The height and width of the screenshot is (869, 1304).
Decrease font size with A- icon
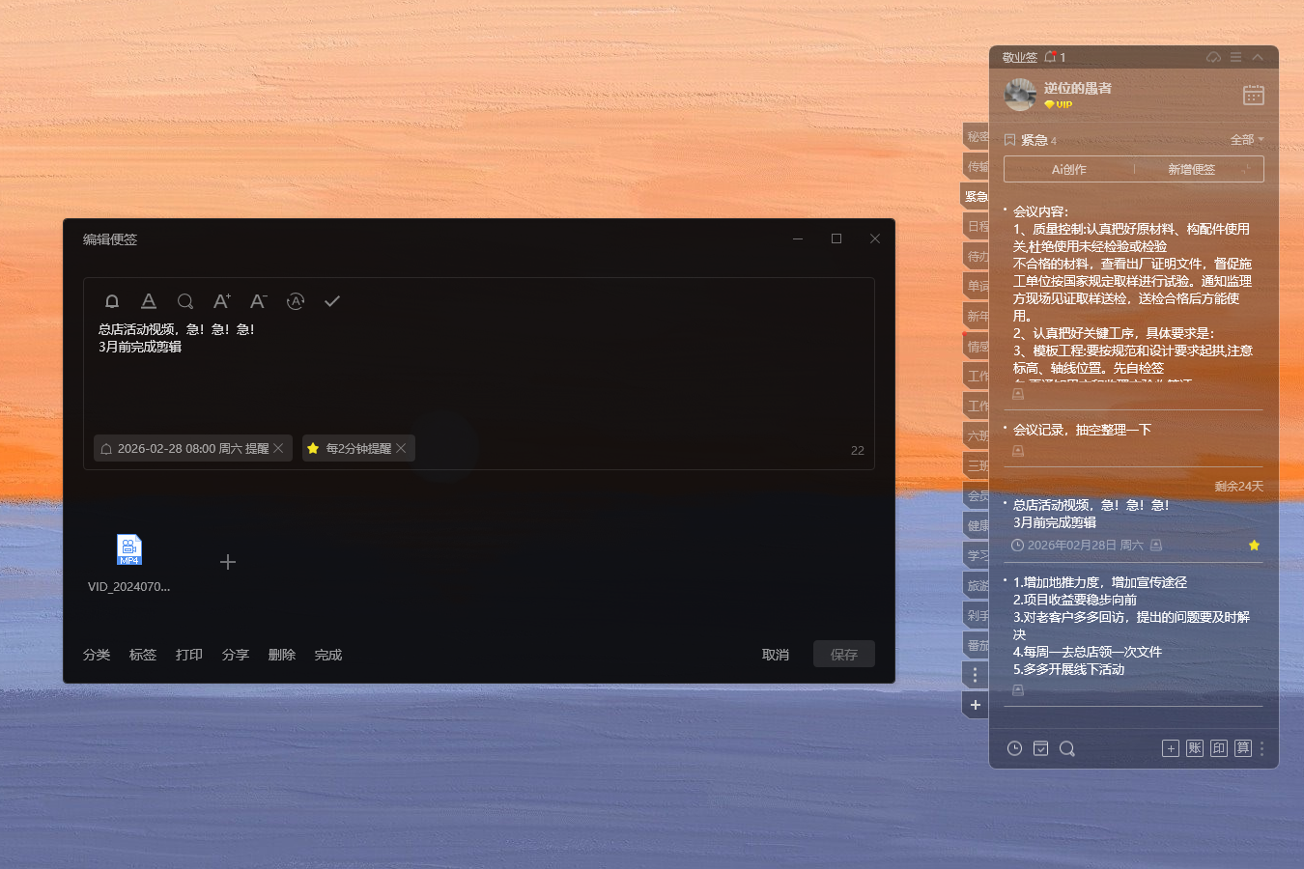coord(258,301)
